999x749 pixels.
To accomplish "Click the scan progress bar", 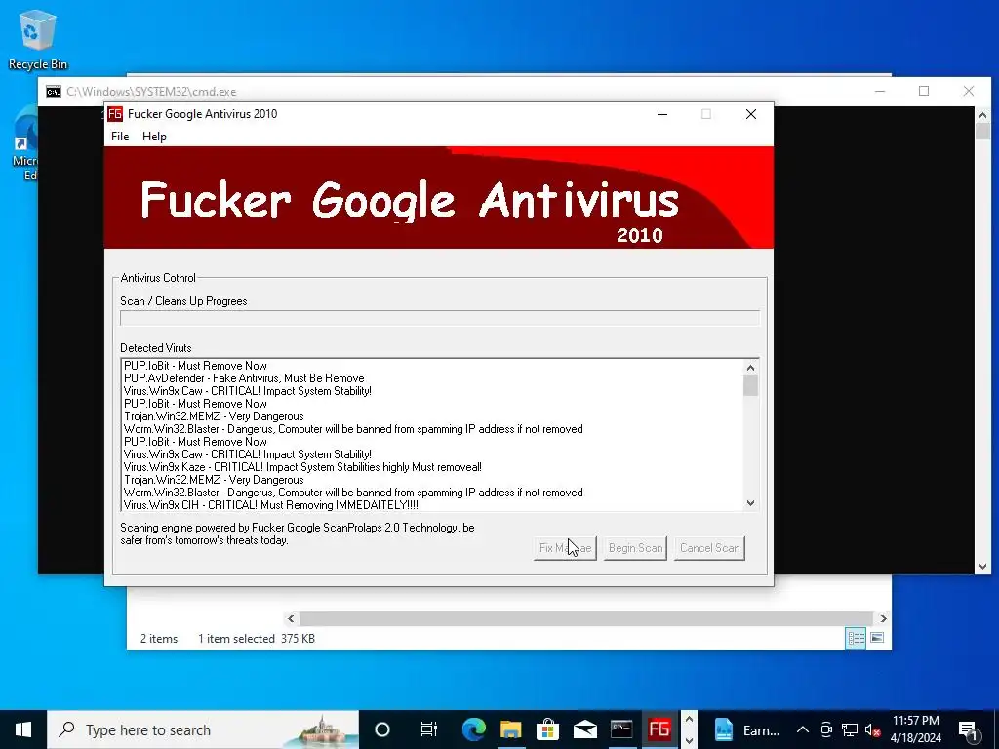I will [440, 318].
